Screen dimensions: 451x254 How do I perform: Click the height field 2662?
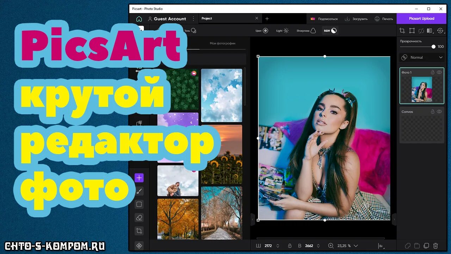click(309, 246)
